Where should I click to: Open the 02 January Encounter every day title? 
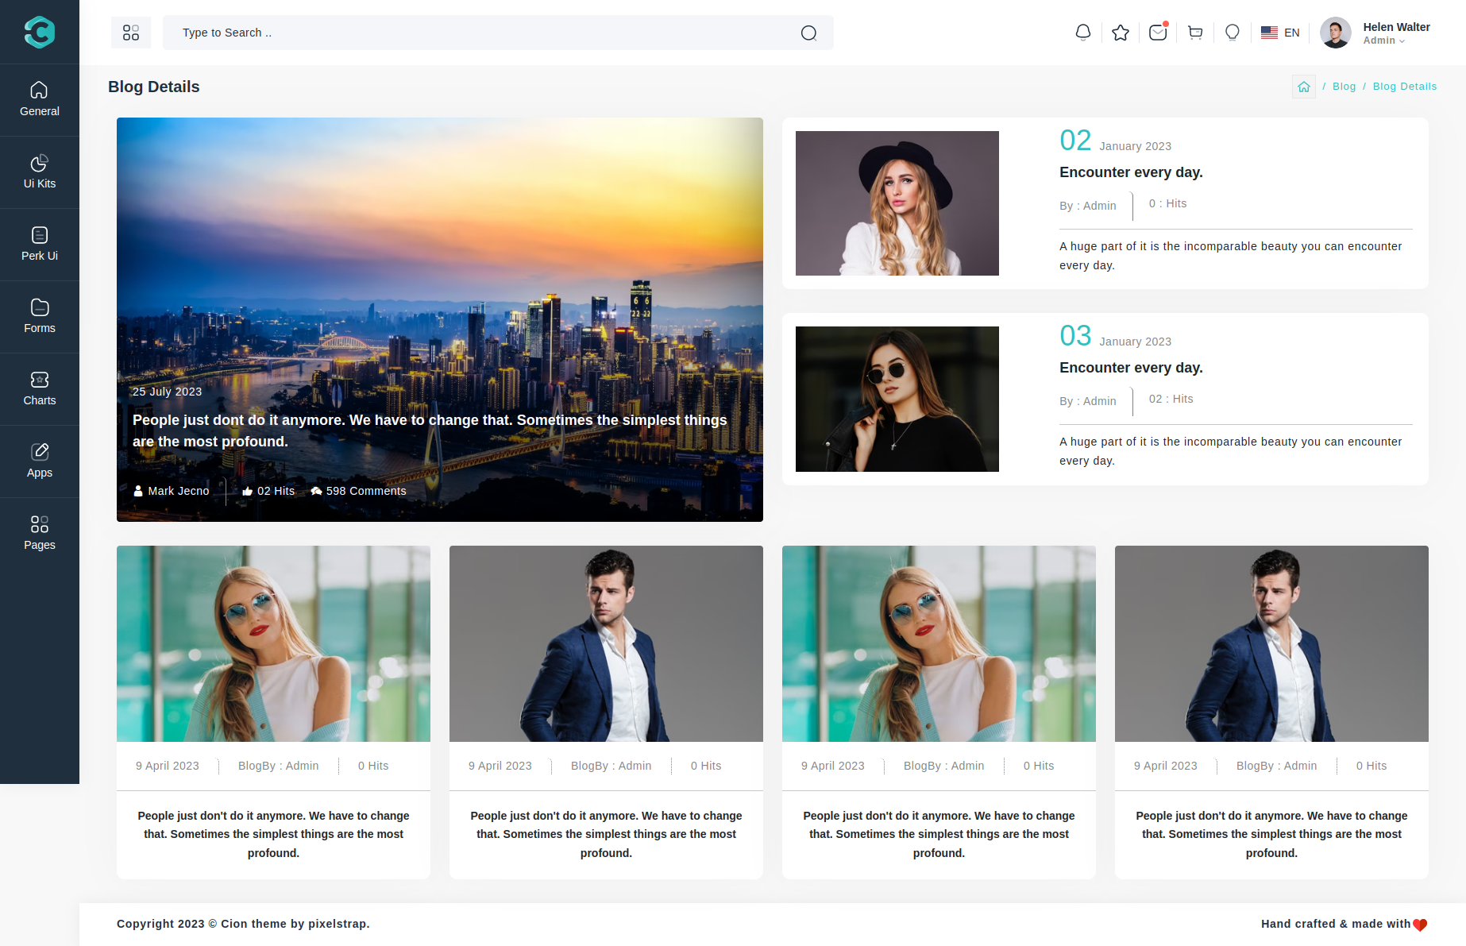pos(1131,172)
